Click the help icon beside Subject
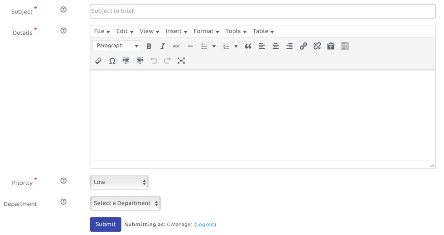The image size is (444, 235). (x=63, y=10)
